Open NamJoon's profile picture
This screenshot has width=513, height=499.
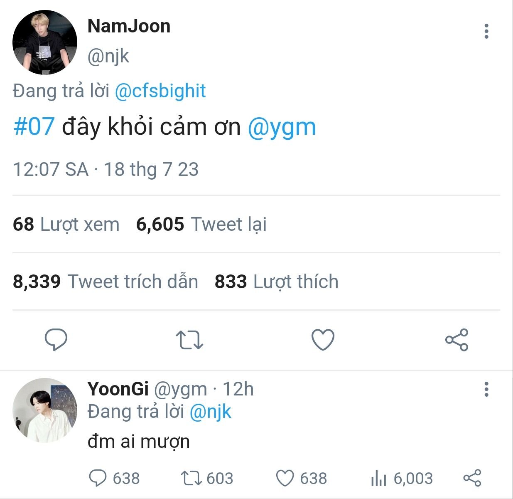pyautogui.click(x=45, y=42)
